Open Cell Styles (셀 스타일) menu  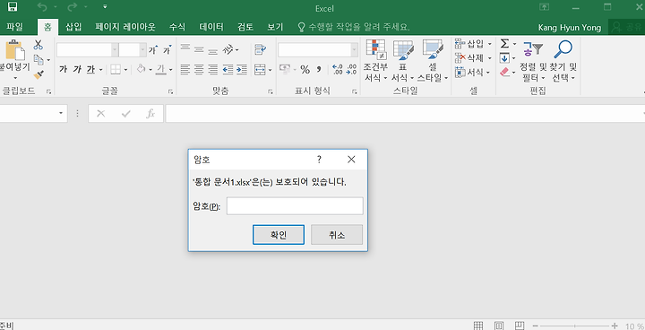coord(433,61)
